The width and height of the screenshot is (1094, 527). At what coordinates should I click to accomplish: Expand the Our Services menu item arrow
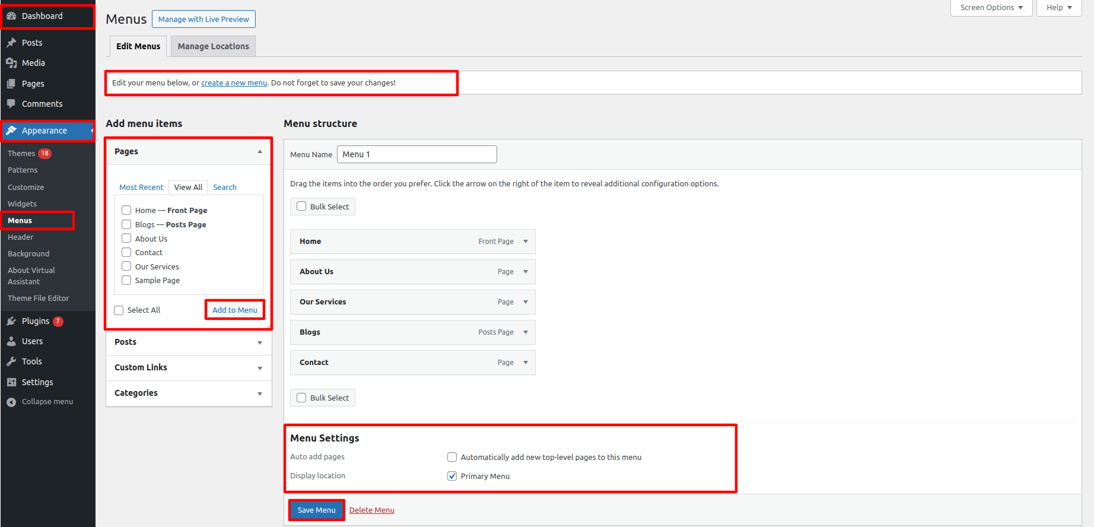coord(526,302)
